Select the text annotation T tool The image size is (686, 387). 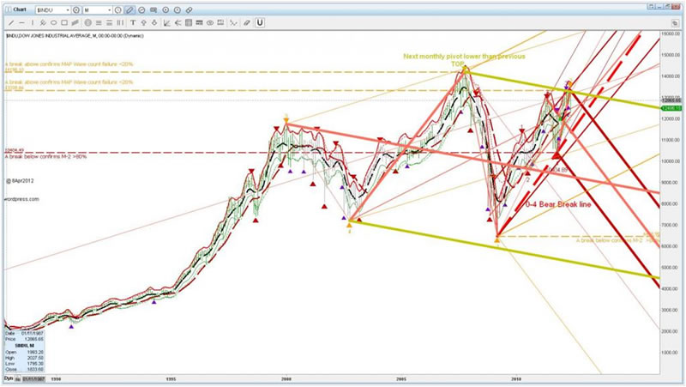point(133,21)
